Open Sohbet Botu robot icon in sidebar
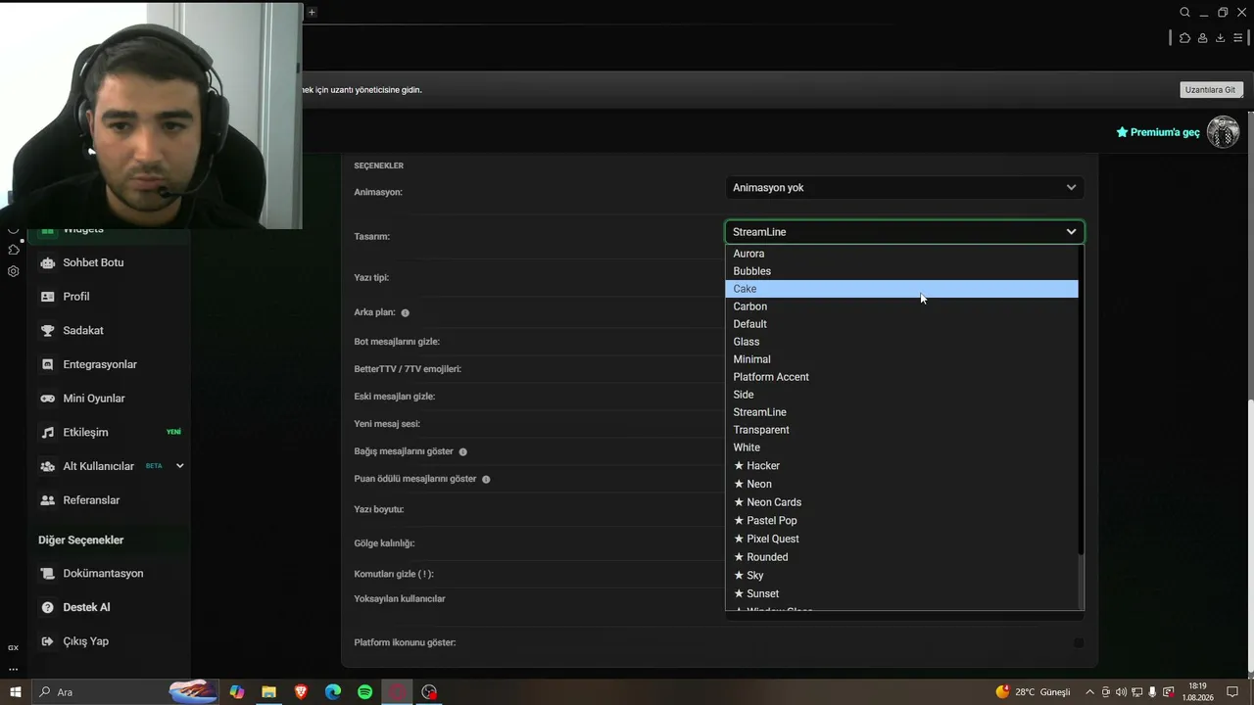 tap(47, 262)
